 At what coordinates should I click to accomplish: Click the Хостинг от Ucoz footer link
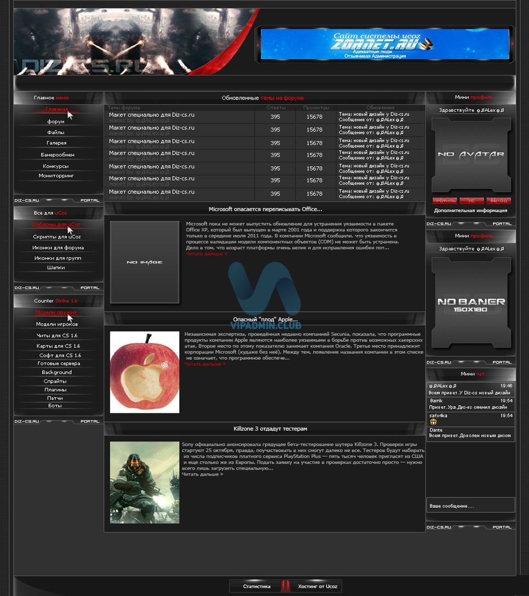coord(317,587)
